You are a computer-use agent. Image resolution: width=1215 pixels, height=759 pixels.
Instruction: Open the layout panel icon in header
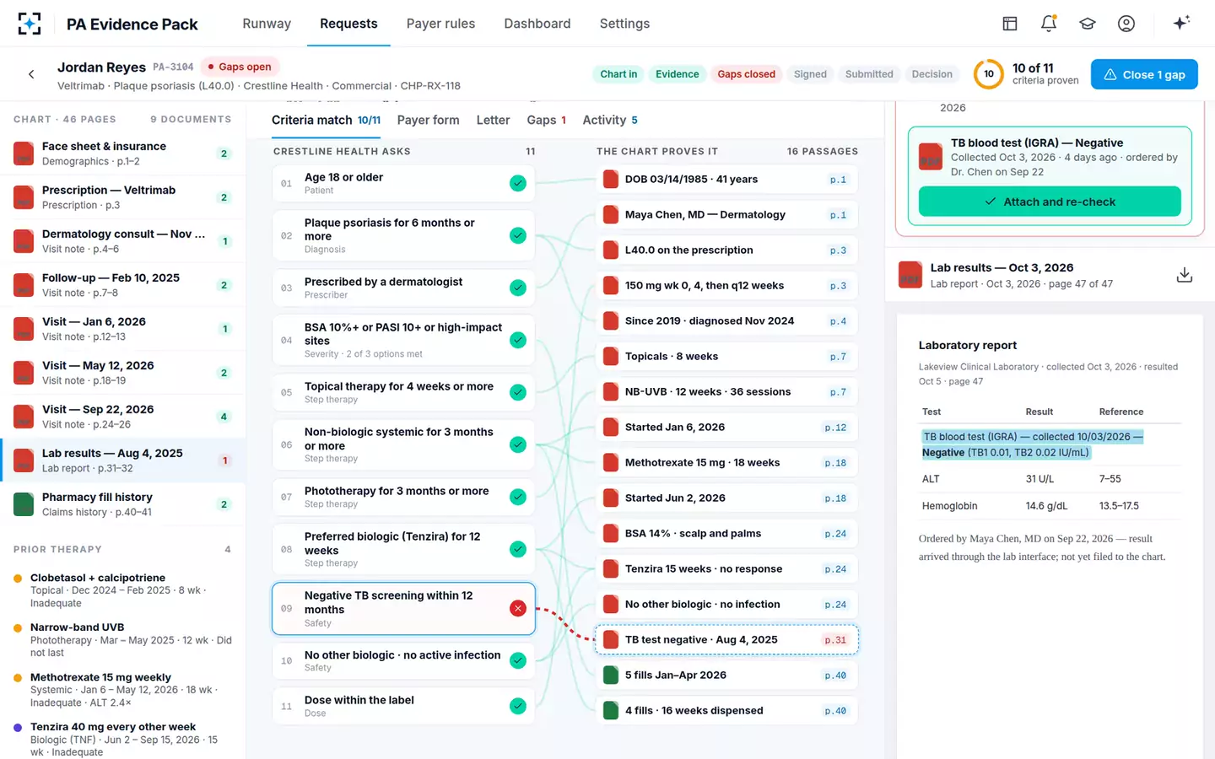pos(1010,24)
